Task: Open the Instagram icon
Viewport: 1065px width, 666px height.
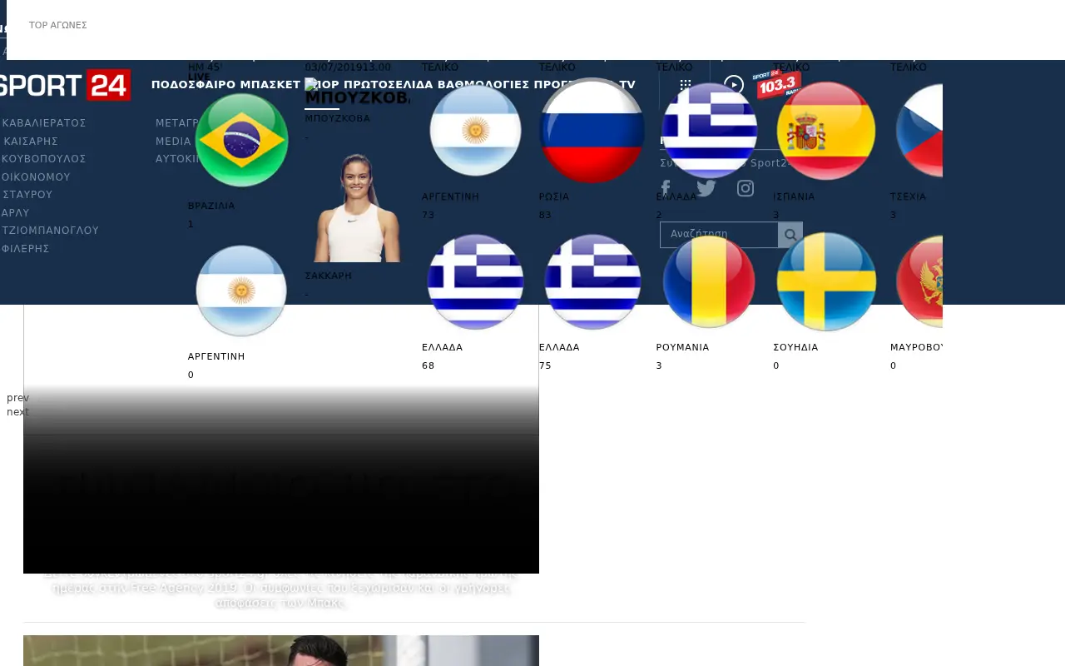Action: [x=745, y=188]
